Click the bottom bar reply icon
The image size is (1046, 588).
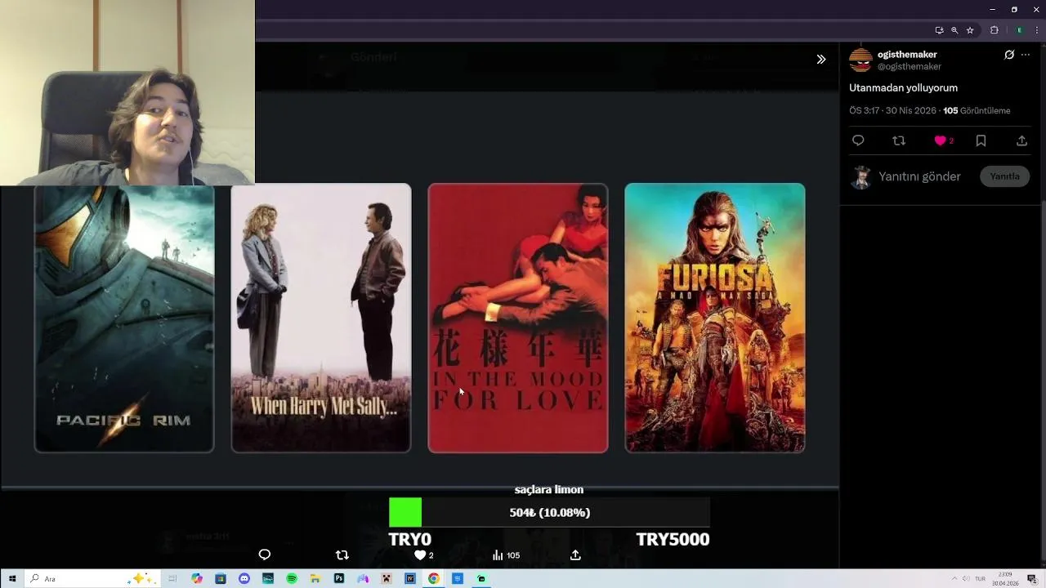pos(265,555)
